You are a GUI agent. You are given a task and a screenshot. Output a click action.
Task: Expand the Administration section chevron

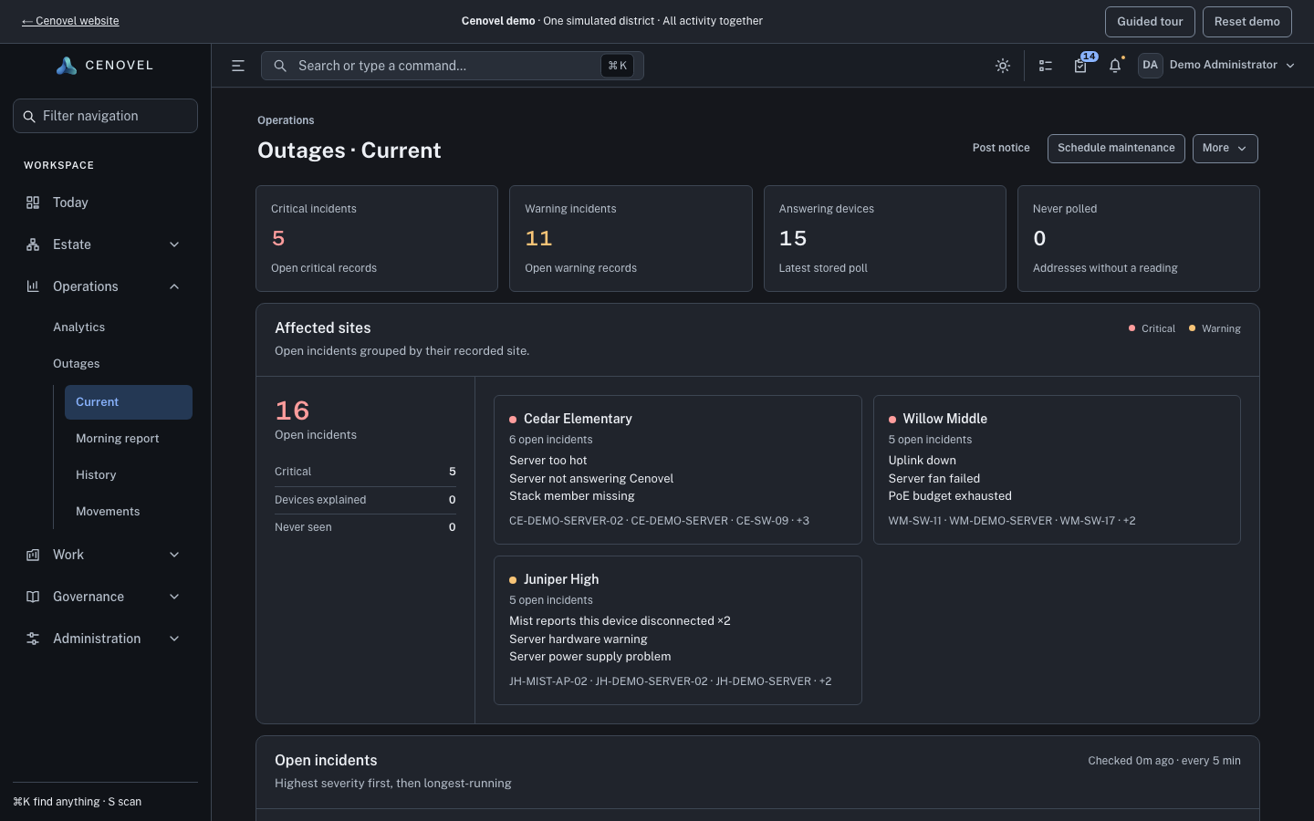click(174, 639)
